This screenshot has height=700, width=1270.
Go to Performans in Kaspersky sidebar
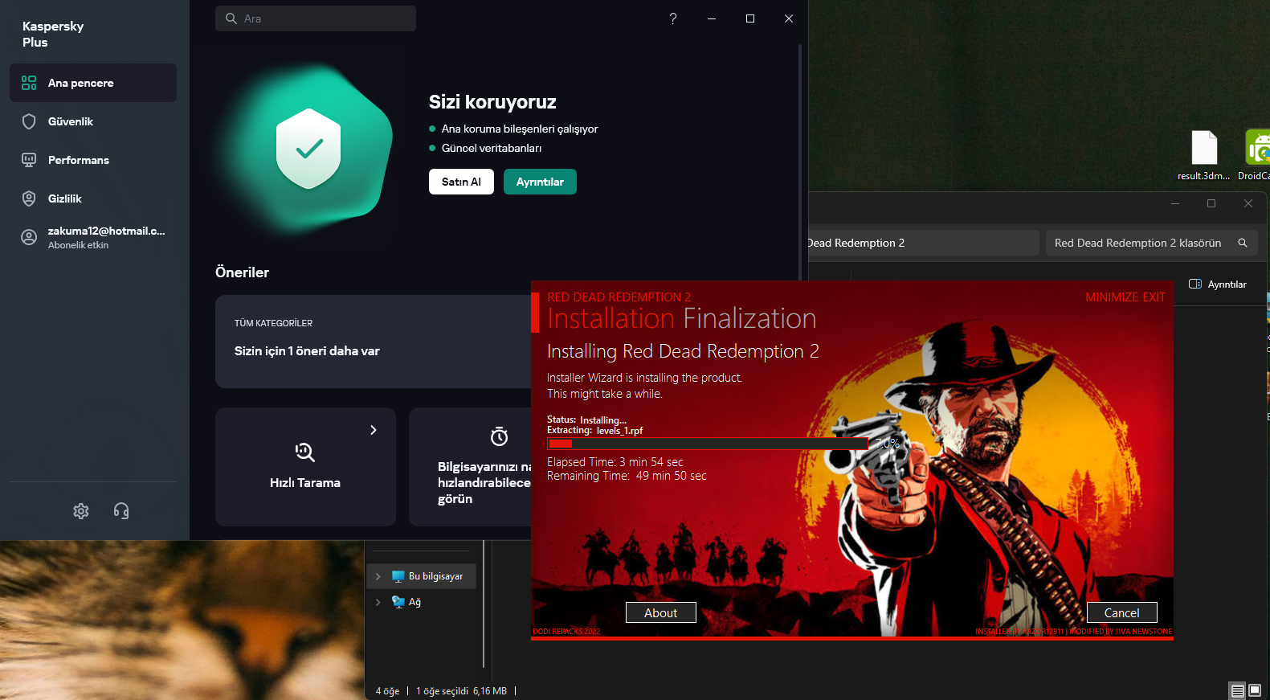pos(93,160)
